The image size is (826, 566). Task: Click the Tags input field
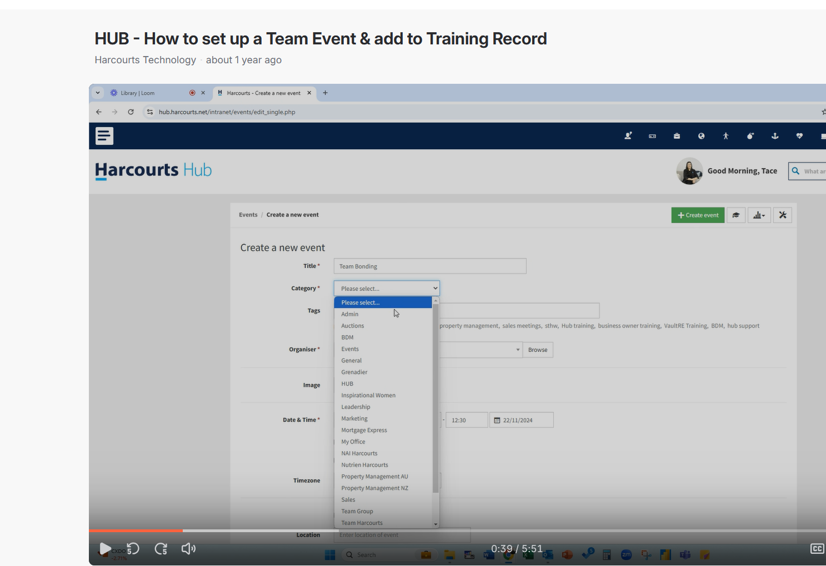(519, 311)
